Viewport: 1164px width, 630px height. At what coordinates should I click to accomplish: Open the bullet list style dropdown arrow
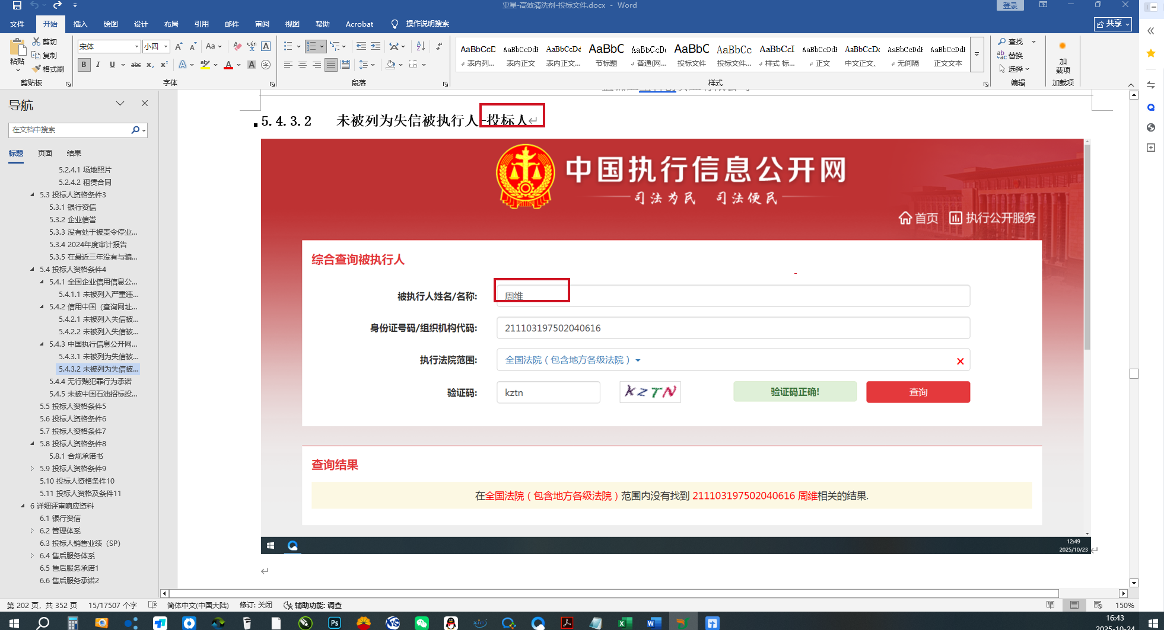298,46
